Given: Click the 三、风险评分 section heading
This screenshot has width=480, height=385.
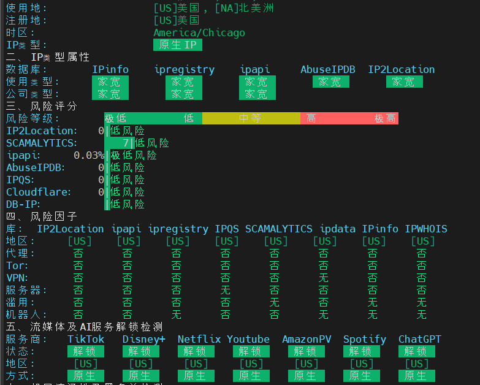Looking at the screenshot, I should (42, 106).
